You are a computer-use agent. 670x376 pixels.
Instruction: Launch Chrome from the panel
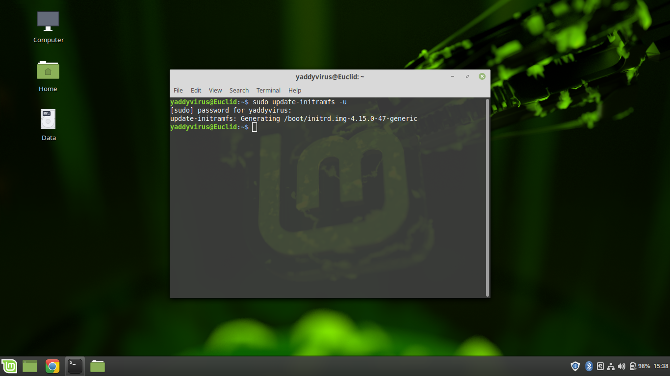click(x=52, y=366)
